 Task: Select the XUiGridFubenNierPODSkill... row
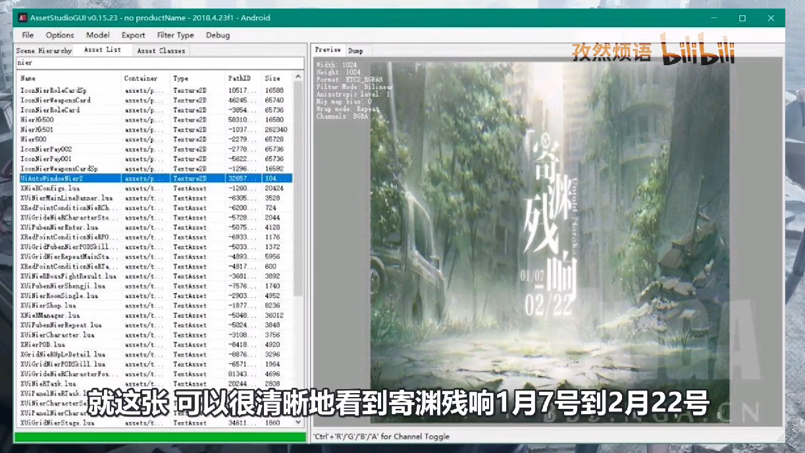click(155, 247)
